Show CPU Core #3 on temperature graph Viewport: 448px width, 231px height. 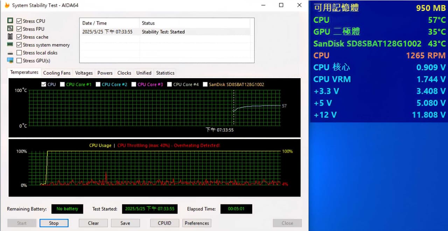tap(134, 84)
